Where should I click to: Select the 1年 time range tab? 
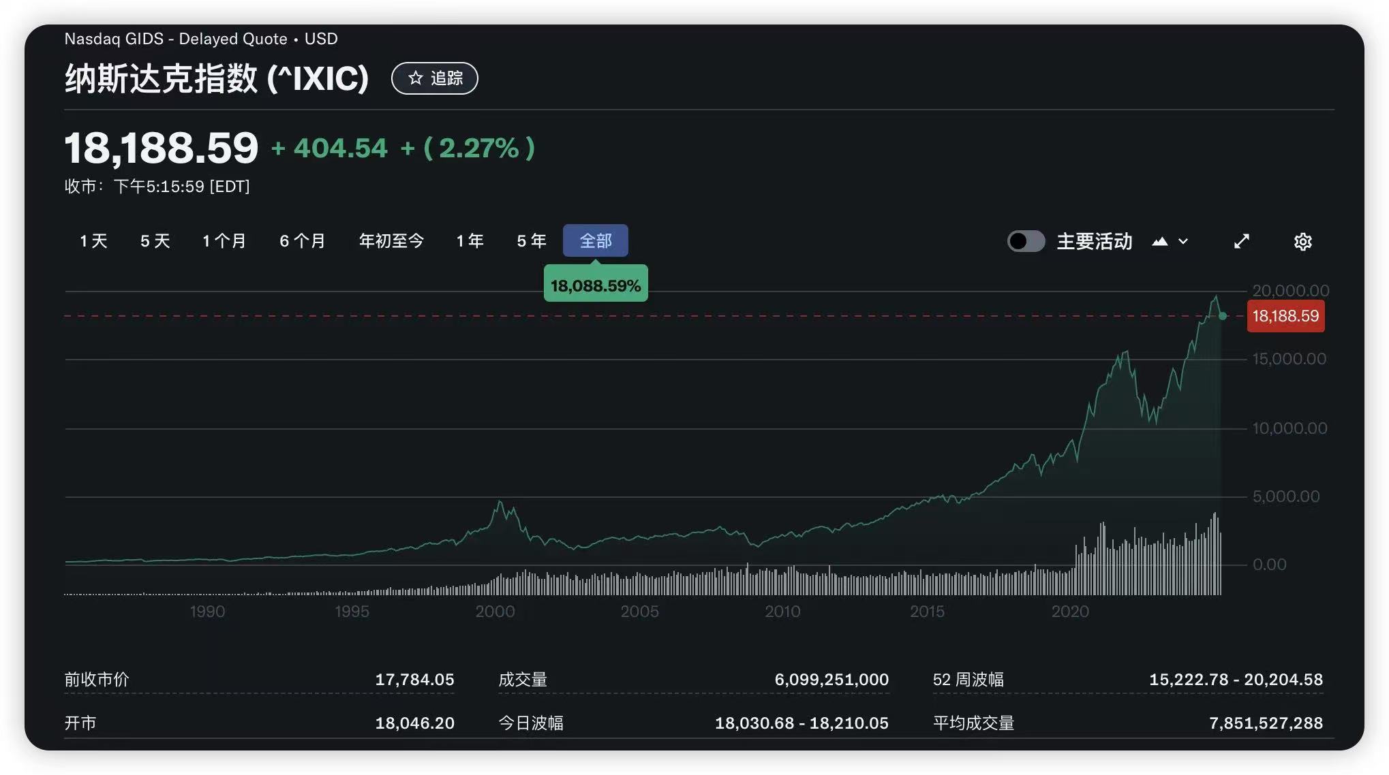coord(470,241)
